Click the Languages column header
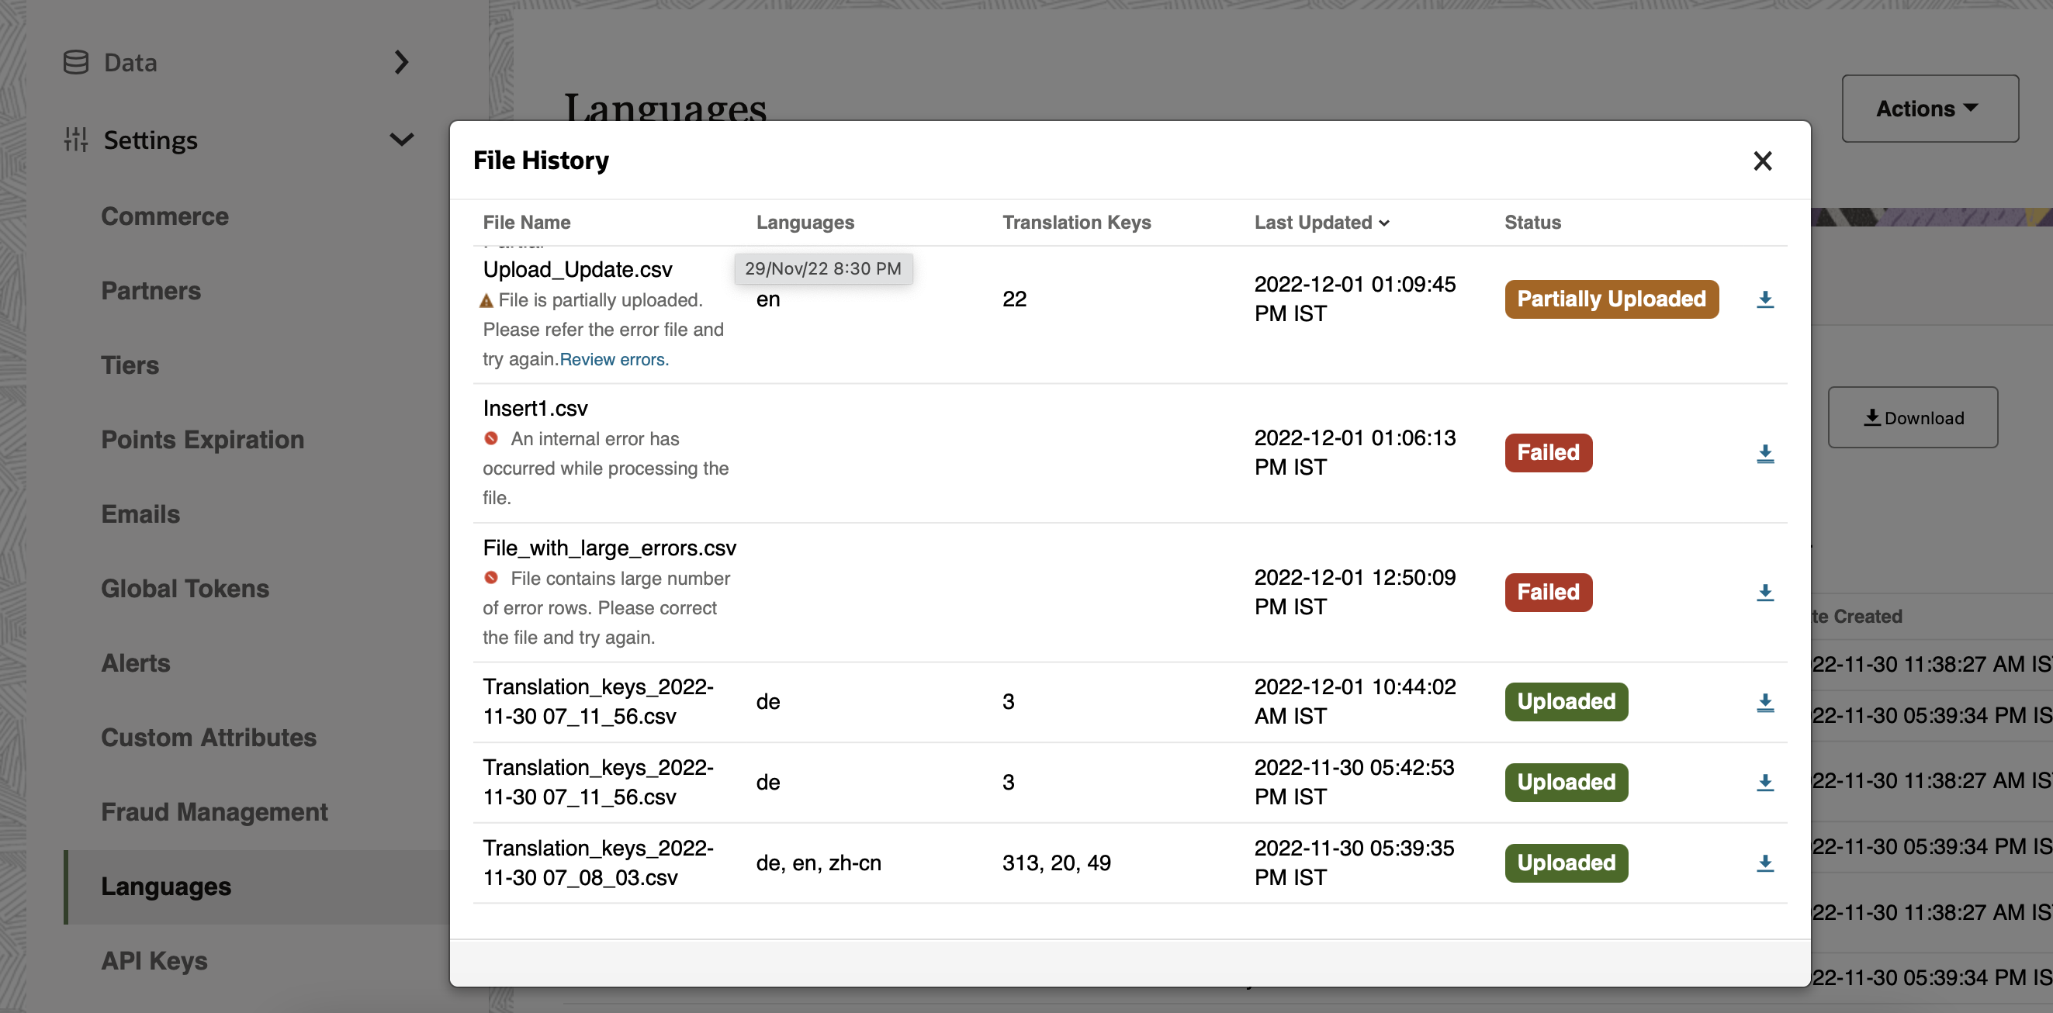This screenshot has height=1013, width=2053. point(805,223)
